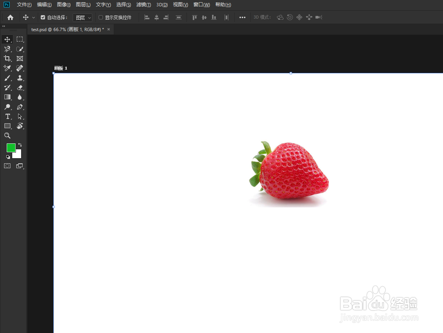The width and height of the screenshot is (443, 333).
Task: Open 文字(Y) menu
Action: pos(103,4)
